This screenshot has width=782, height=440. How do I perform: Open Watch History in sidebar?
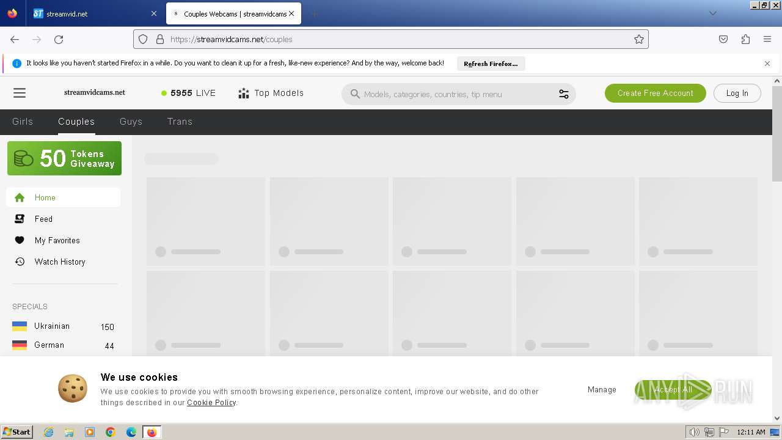point(64,262)
